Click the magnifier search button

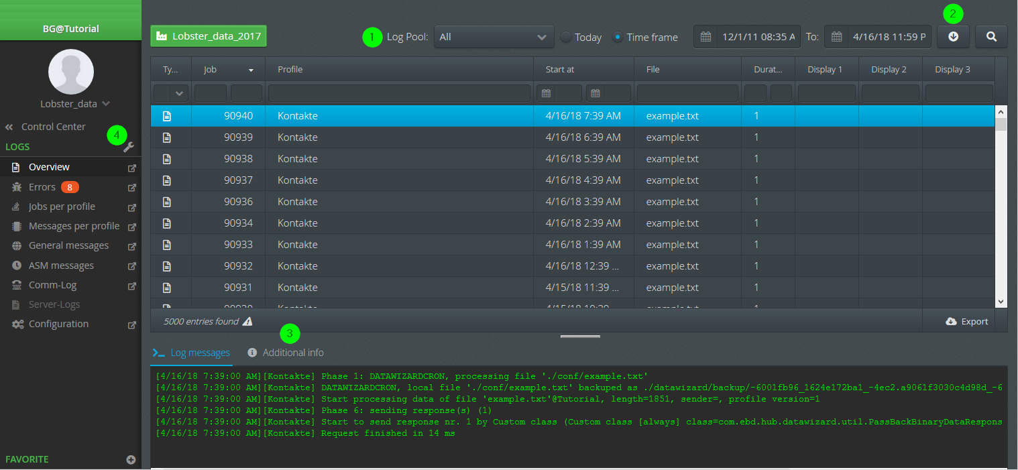991,37
